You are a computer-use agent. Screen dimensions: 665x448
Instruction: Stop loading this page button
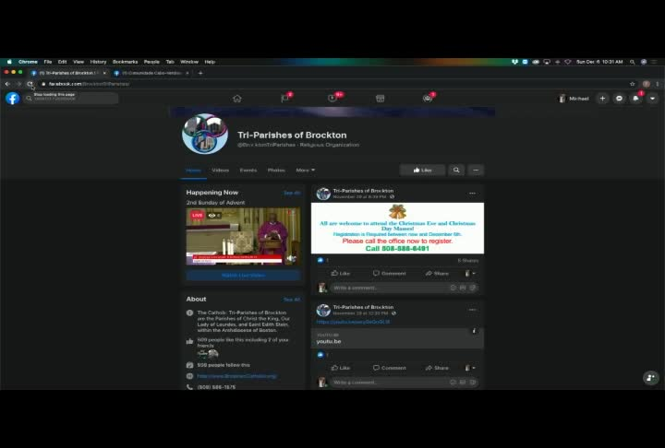coord(30,84)
